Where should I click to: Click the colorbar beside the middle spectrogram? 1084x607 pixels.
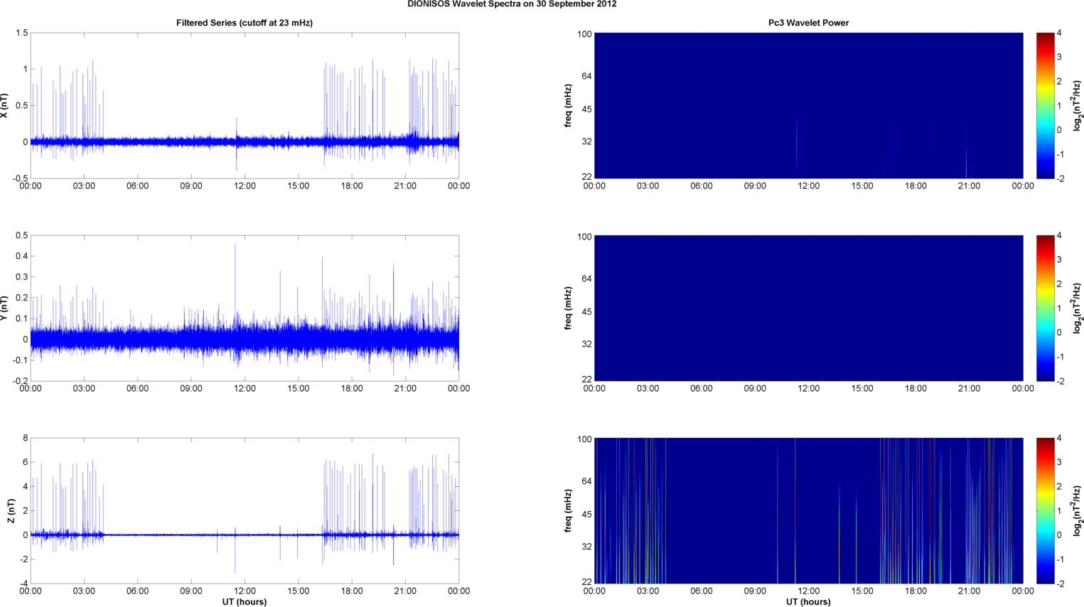point(1045,308)
